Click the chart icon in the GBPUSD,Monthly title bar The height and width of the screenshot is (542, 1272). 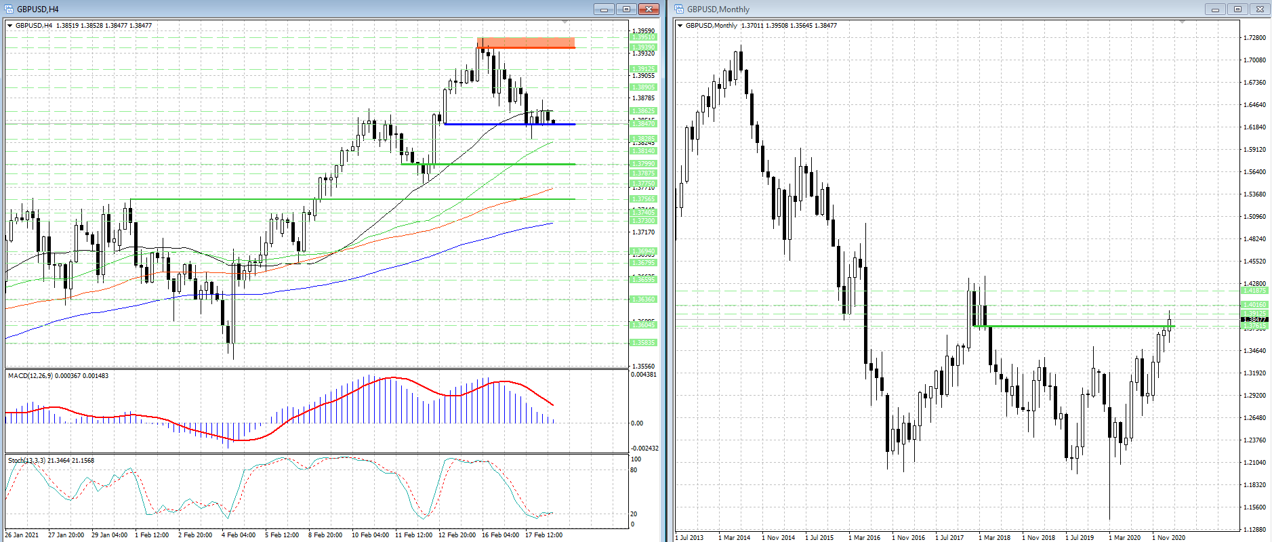point(679,9)
